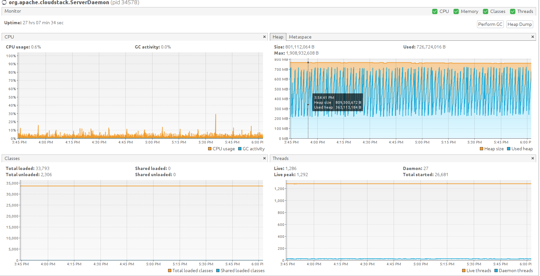Screen dimensions: 540x276
Task: Click the orange Live threads legend swatch
Action: pos(464,271)
